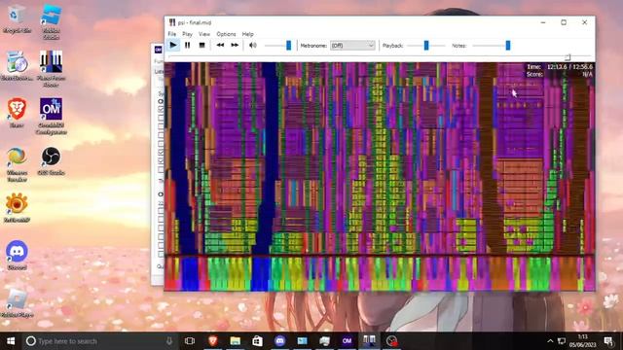Start playback with the Play button

(173, 46)
